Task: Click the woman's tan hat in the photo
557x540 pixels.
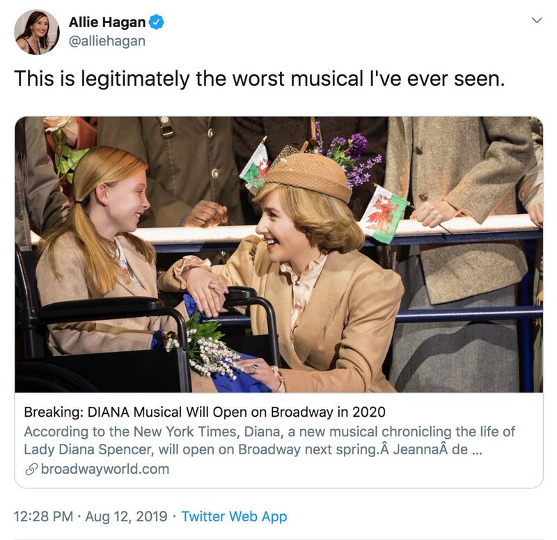Action: 309,174
